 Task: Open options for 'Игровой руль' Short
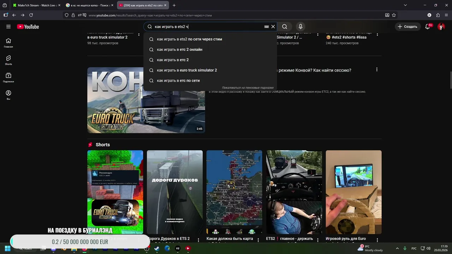(x=377, y=240)
